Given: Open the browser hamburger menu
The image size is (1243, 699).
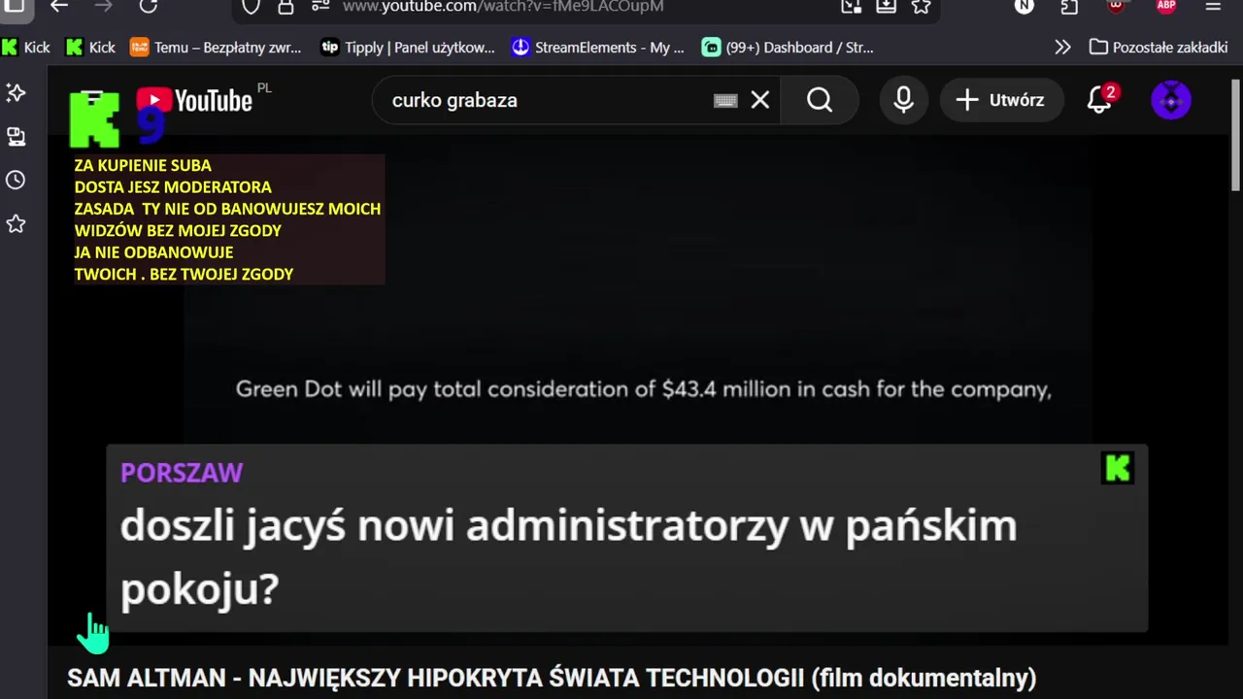Looking at the screenshot, I should (1213, 6).
